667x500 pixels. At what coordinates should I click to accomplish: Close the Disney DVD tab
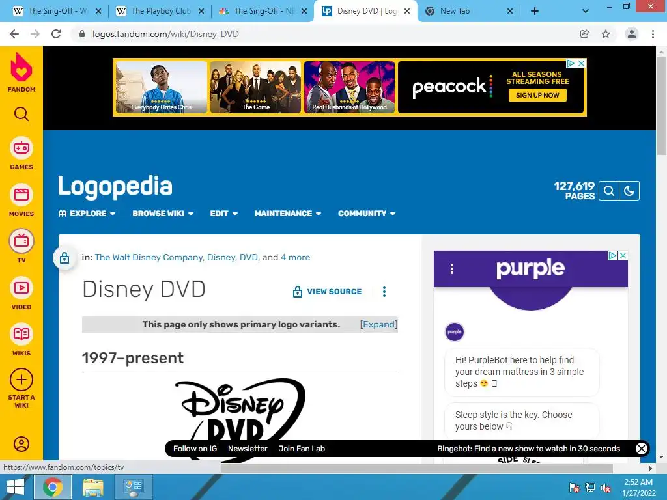click(407, 12)
